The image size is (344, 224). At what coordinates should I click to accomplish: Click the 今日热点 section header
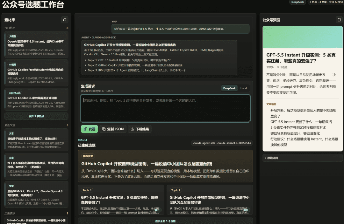coord(10,28)
